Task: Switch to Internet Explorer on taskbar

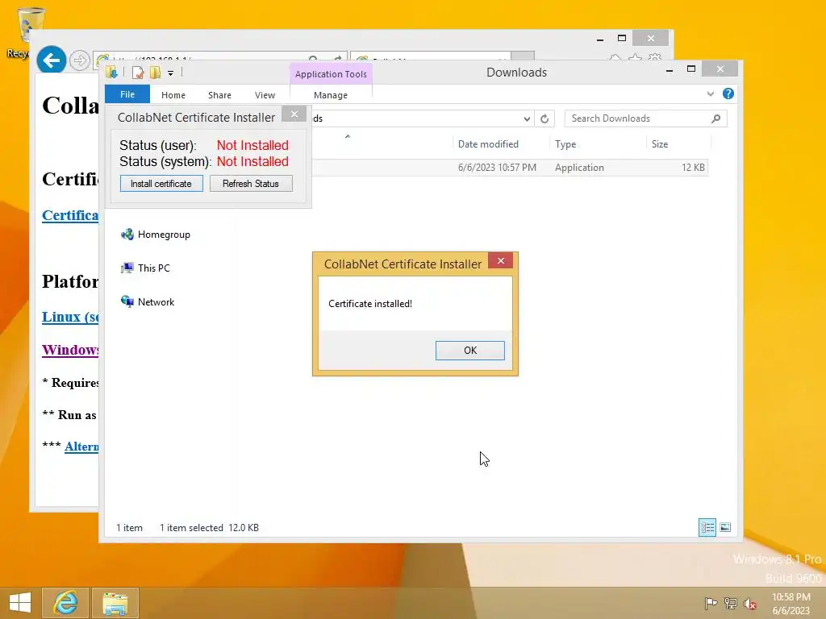Action: click(65, 603)
